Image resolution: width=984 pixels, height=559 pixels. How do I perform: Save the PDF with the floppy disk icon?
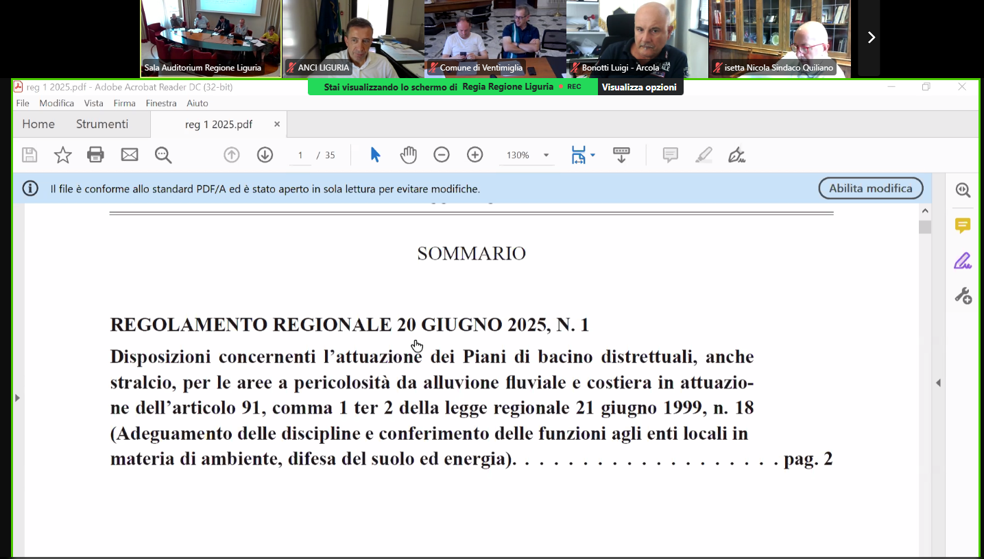tap(29, 155)
